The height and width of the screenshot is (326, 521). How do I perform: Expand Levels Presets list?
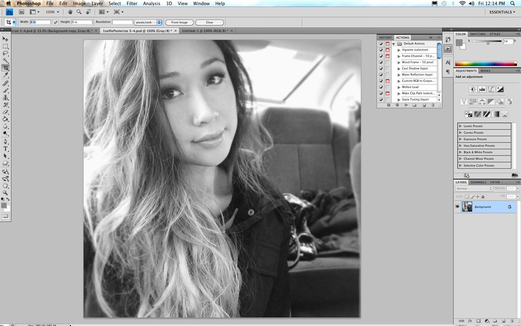click(460, 126)
